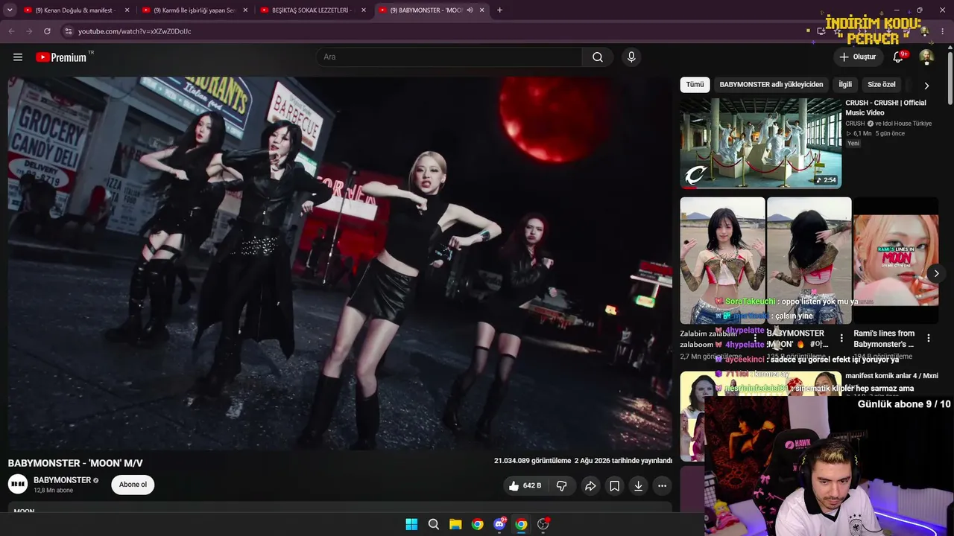Open the Windows Start menu
Screen dimensions: 954x536
(x=411, y=524)
